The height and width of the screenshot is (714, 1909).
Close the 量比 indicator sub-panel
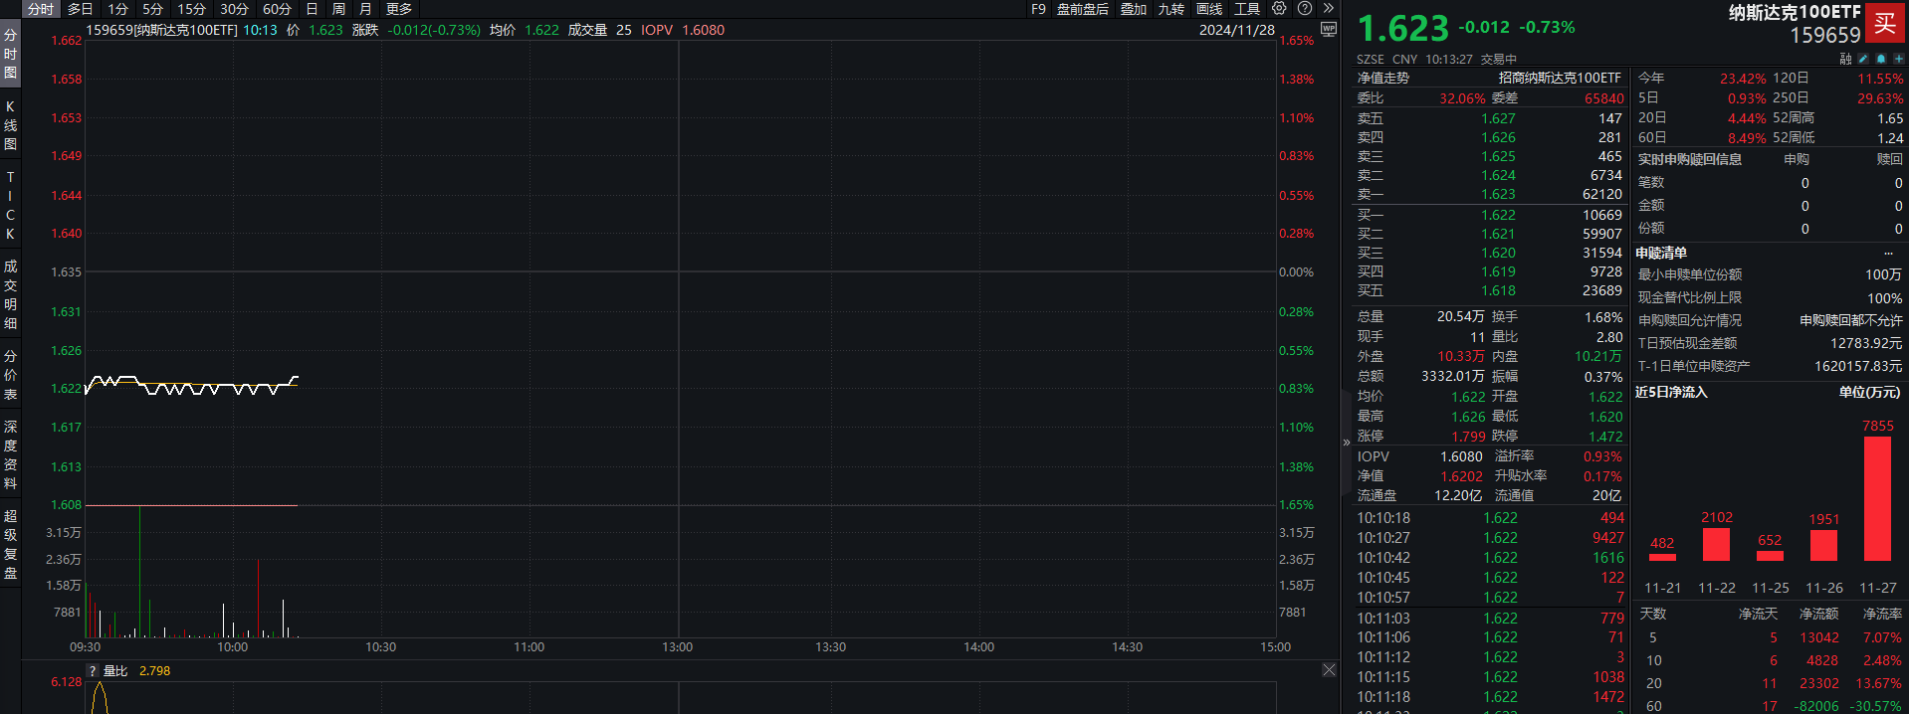point(1329,670)
